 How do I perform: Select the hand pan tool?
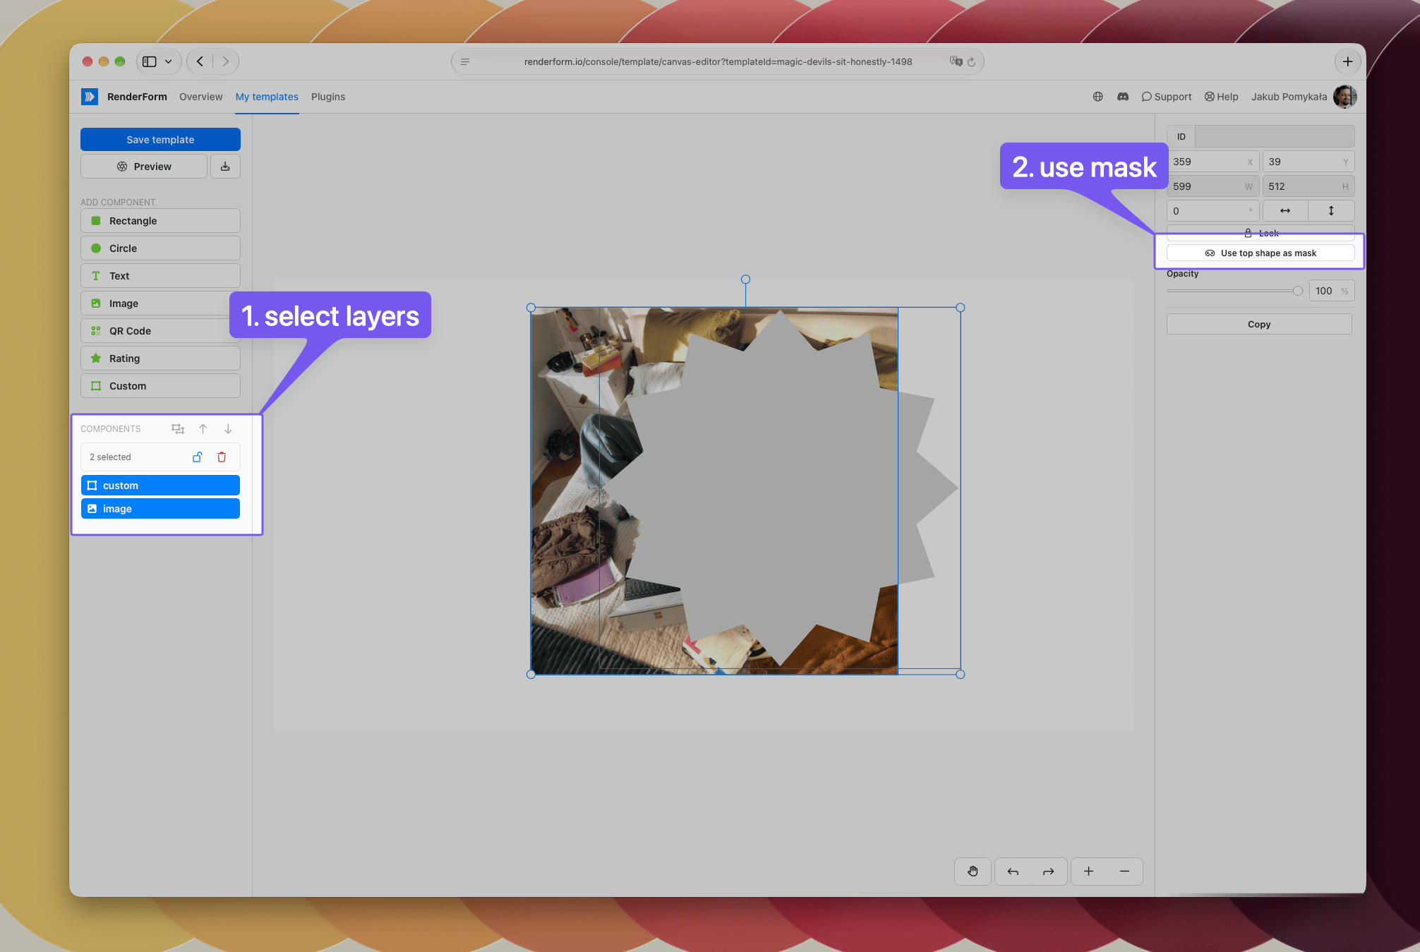[973, 872]
